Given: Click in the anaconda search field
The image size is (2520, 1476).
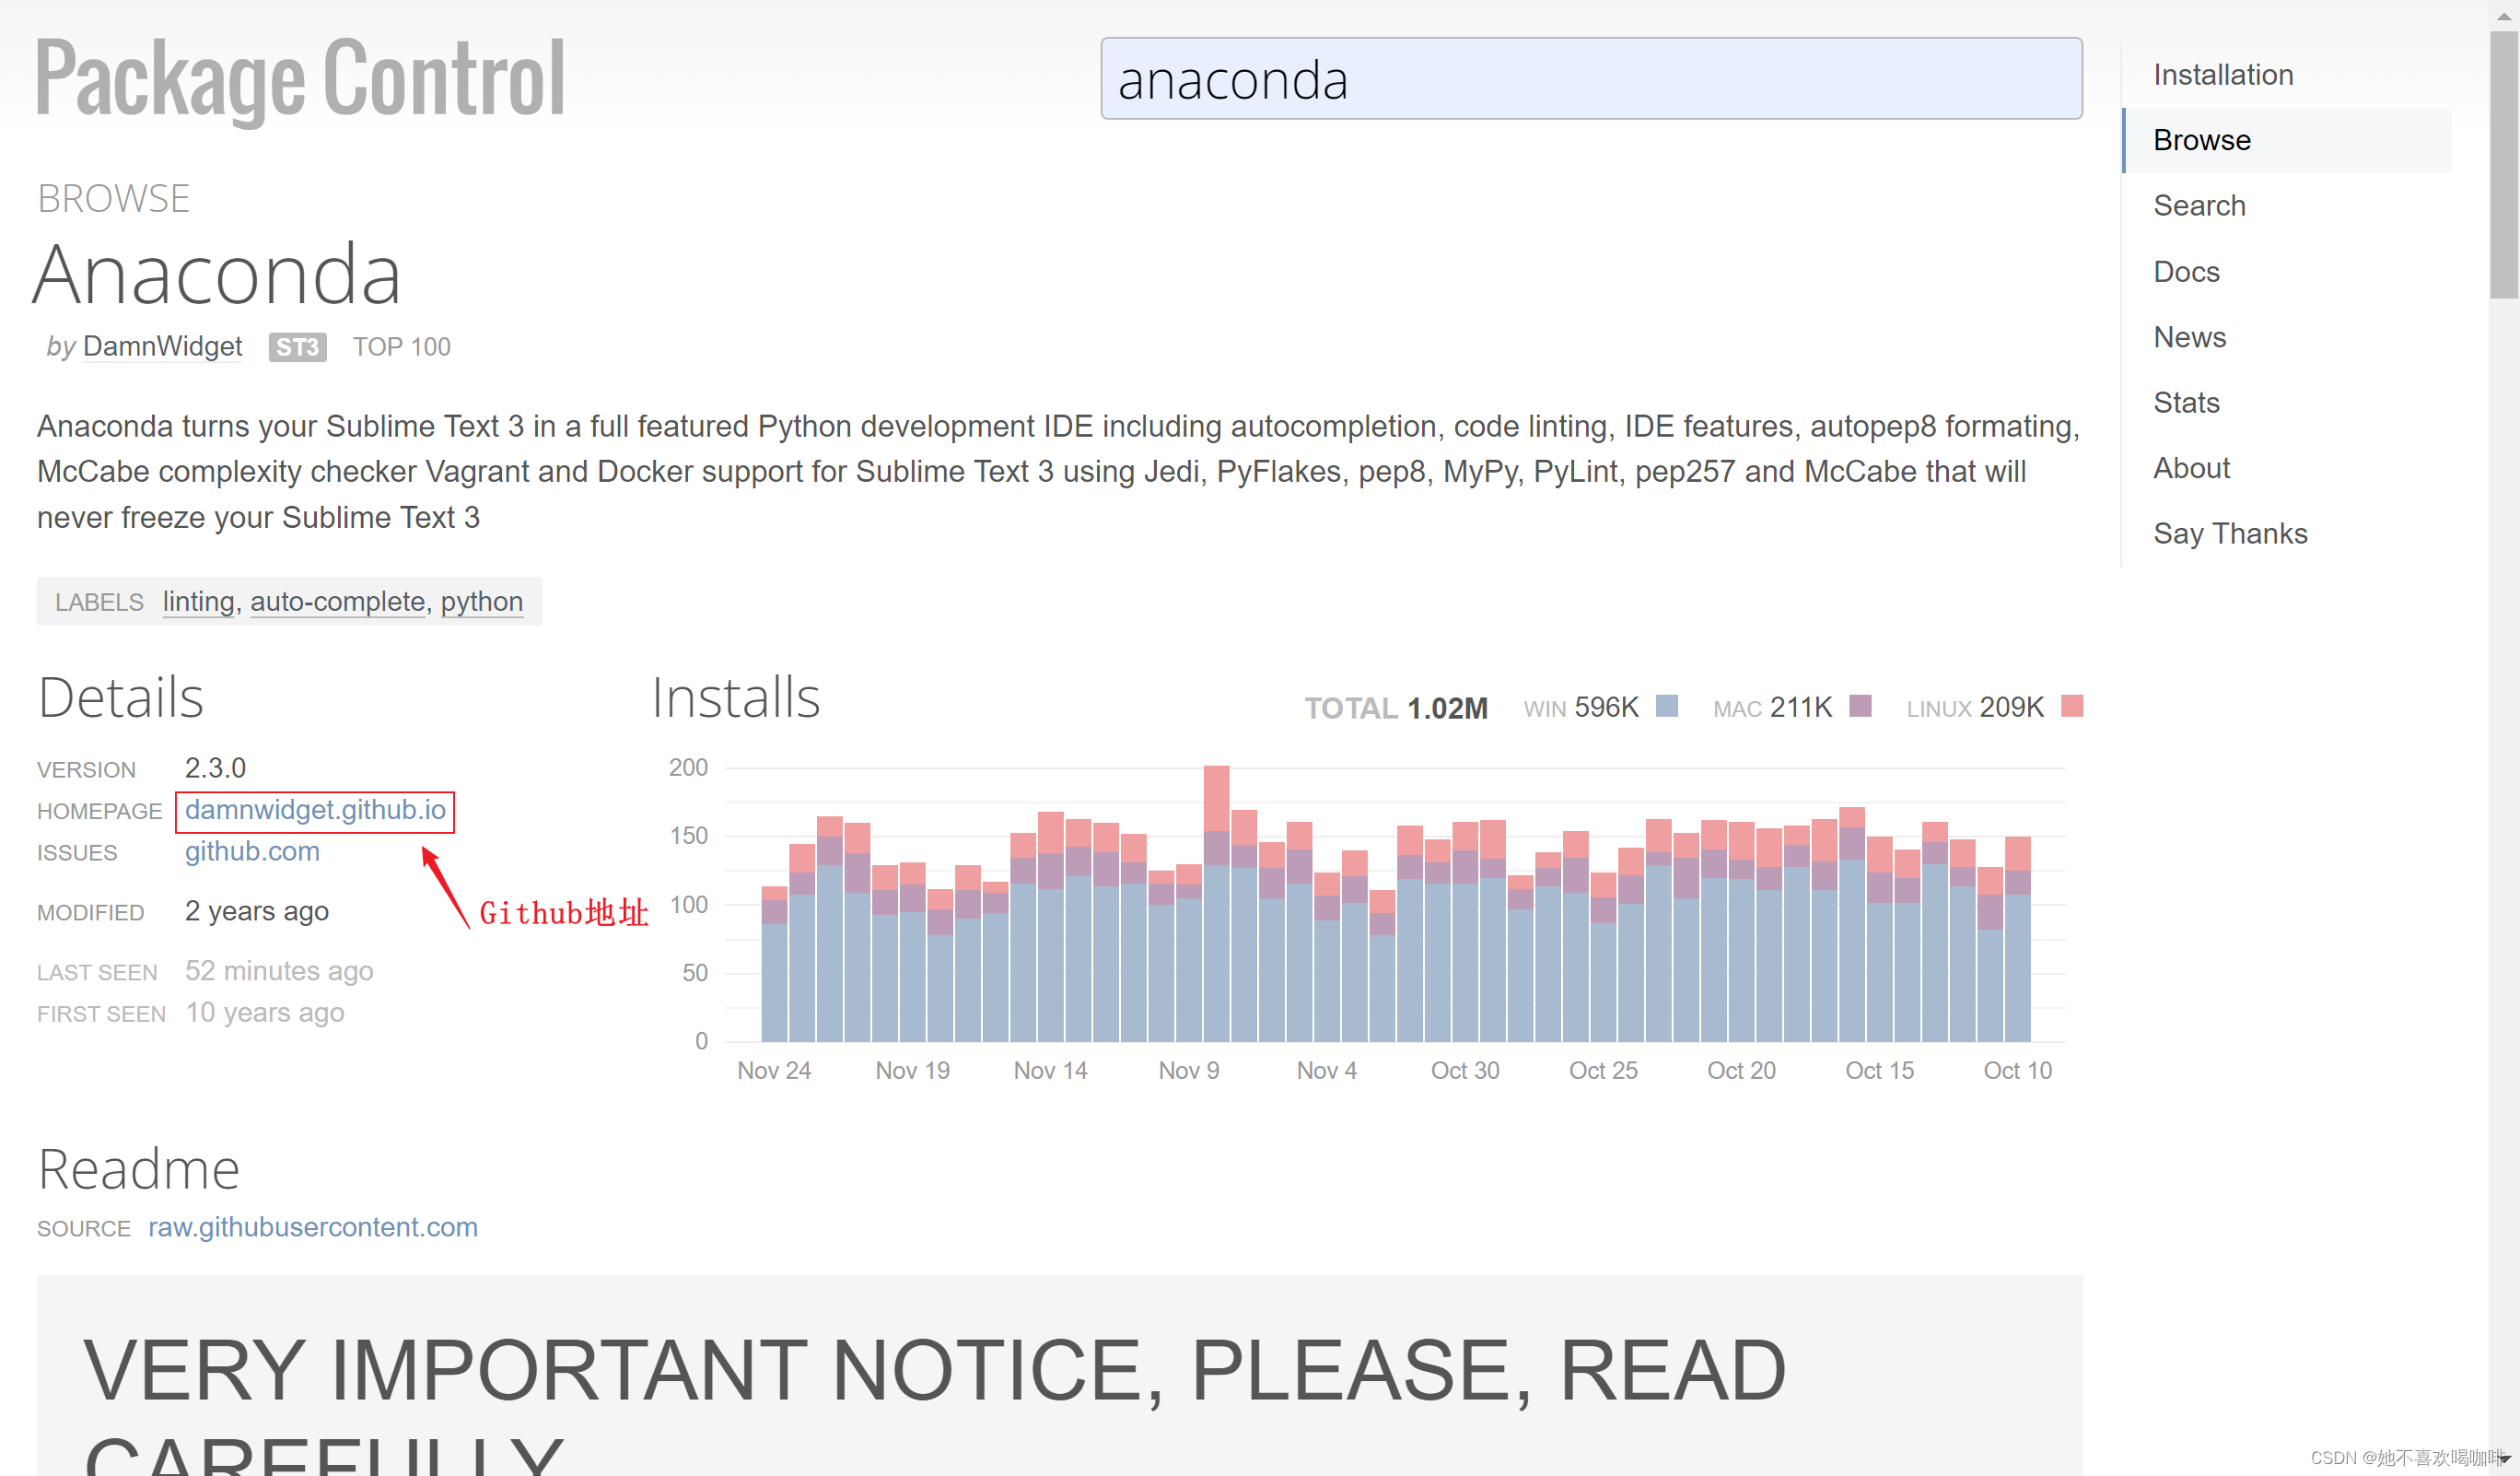Looking at the screenshot, I should coord(1590,79).
